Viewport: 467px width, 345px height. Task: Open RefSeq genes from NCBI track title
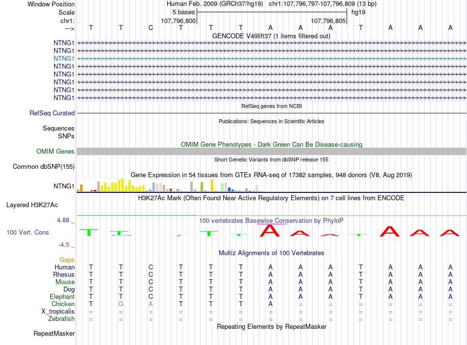tap(271, 106)
